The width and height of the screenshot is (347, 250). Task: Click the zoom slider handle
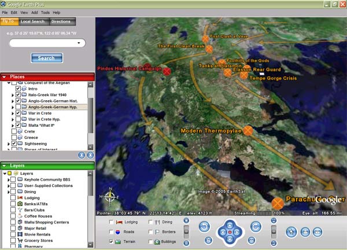(186, 231)
